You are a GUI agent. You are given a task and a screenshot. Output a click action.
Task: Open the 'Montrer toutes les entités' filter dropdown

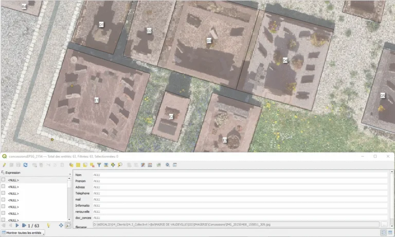click(x=23, y=232)
